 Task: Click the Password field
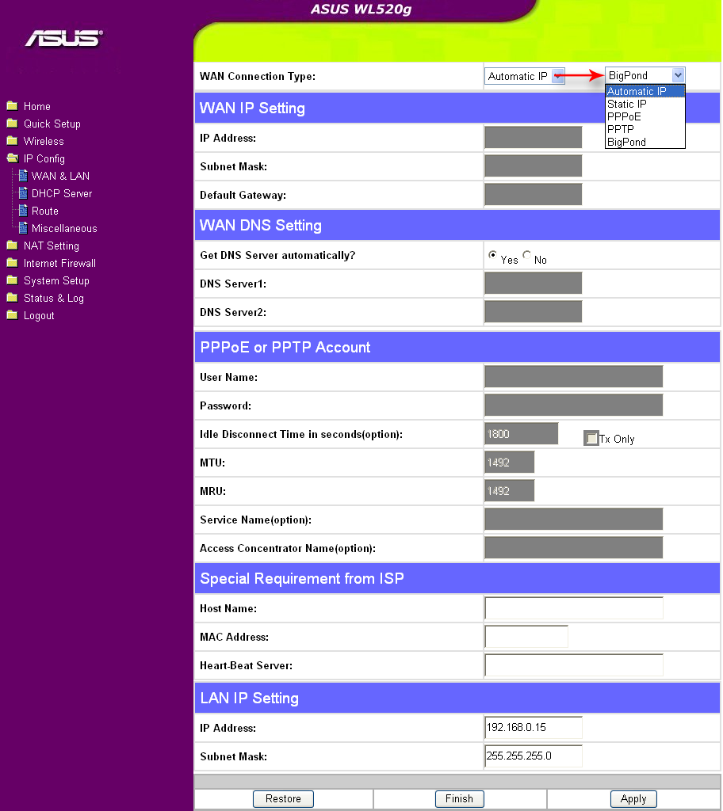[x=573, y=405]
